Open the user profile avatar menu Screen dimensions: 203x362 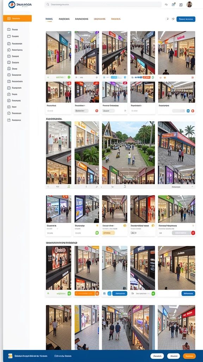tap(189, 4)
